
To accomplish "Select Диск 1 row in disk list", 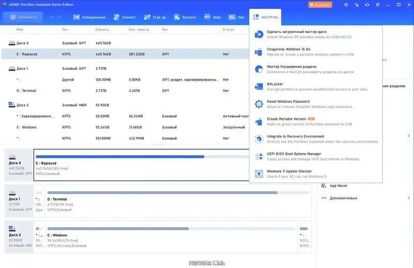I will click(x=125, y=69).
